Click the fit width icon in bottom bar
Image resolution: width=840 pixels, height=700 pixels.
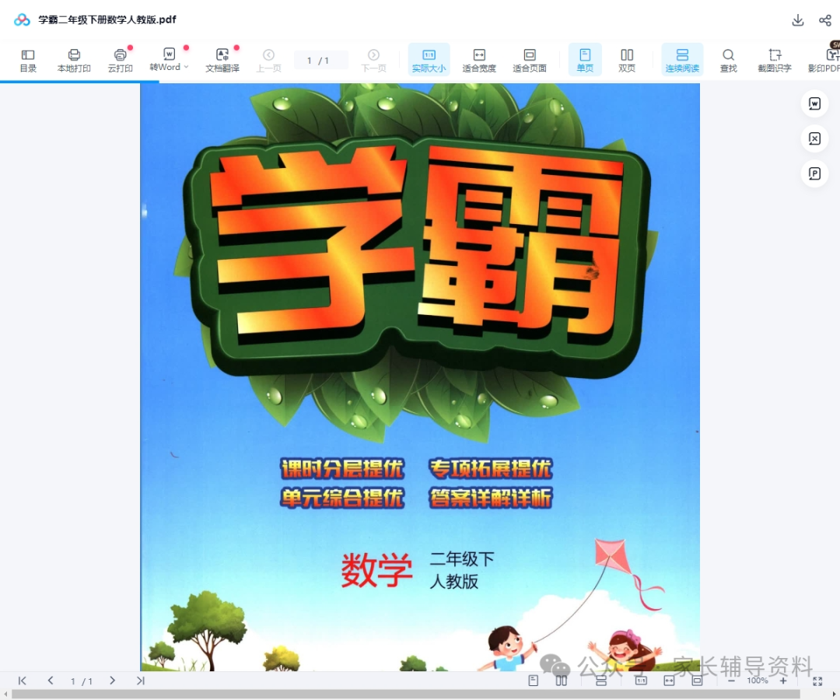669,681
